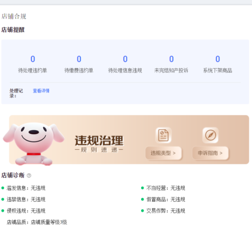Viewport: 252px width, 249px height.
Task: Click the 店铺品质 quality level text
Action: (37, 222)
